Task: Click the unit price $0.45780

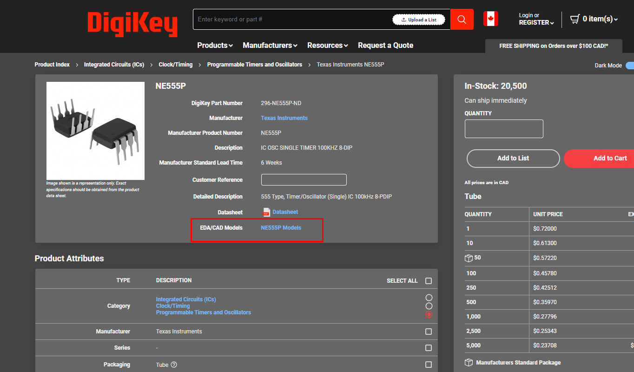Action: pyautogui.click(x=545, y=273)
